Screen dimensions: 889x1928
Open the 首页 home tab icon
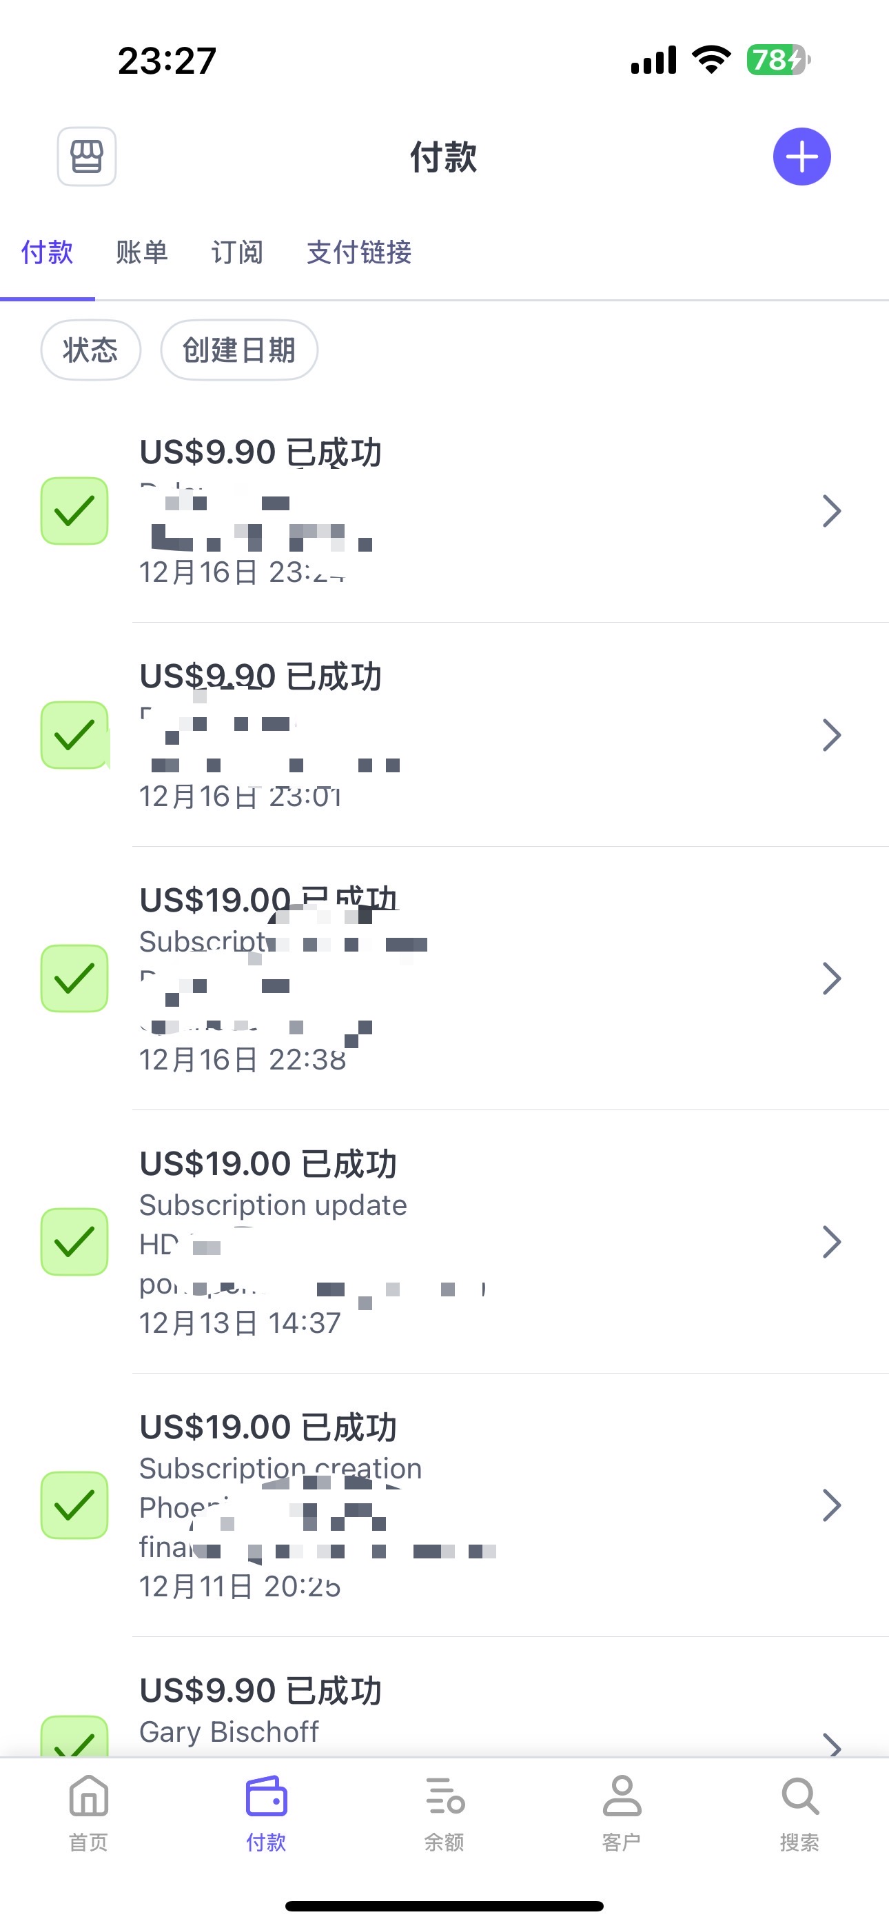click(88, 1796)
